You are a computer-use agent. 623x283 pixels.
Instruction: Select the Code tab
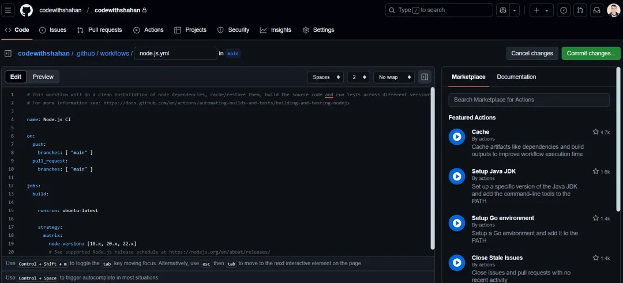pyautogui.click(x=17, y=30)
